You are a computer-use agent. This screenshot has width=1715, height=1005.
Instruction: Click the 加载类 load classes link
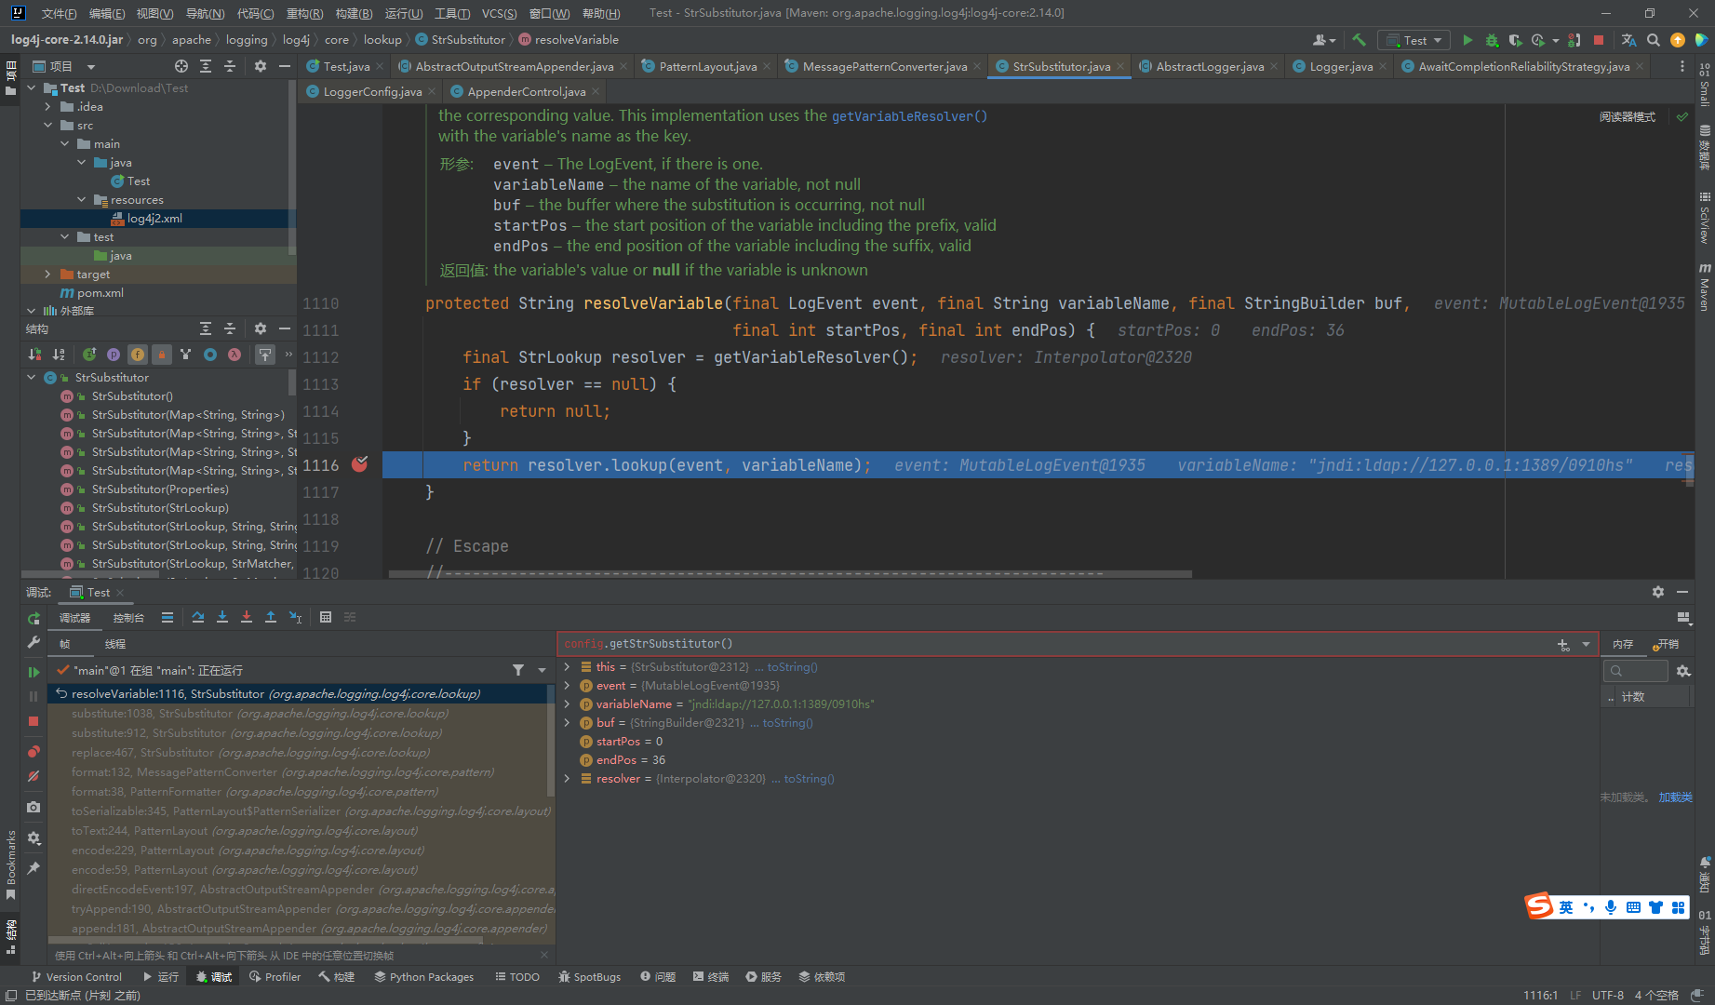[1675, 797]
